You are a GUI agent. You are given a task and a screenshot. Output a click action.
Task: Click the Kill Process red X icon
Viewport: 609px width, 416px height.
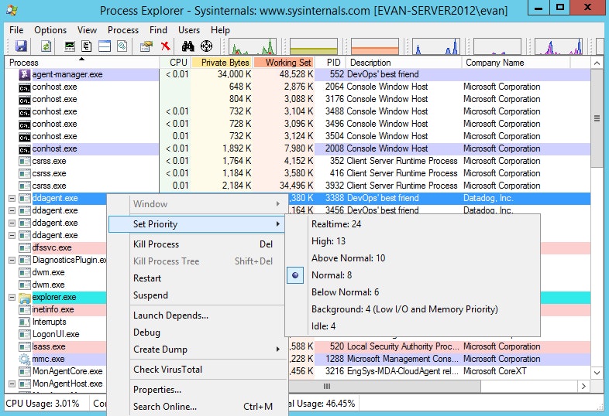pyautogui.click(x=166, y=46)
